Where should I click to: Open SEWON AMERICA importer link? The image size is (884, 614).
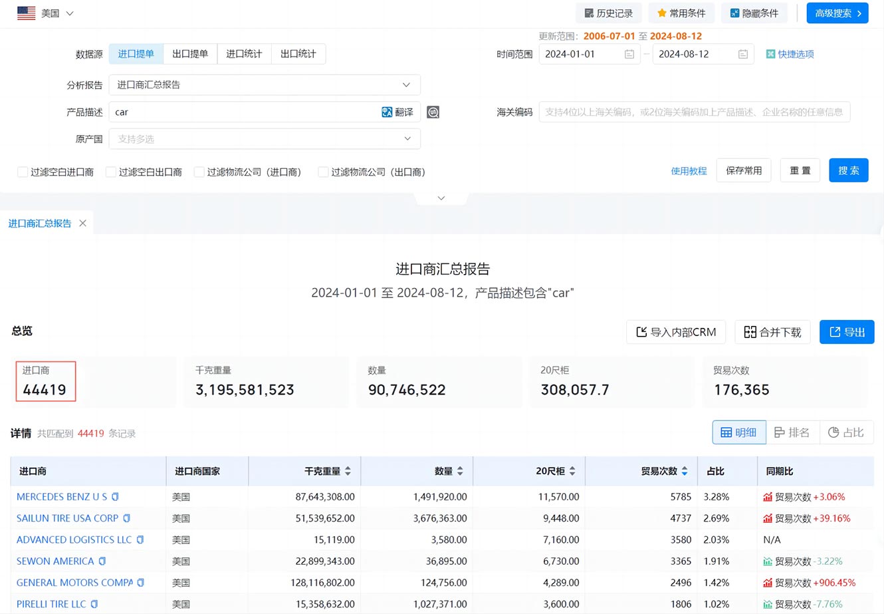click(55, 561)
